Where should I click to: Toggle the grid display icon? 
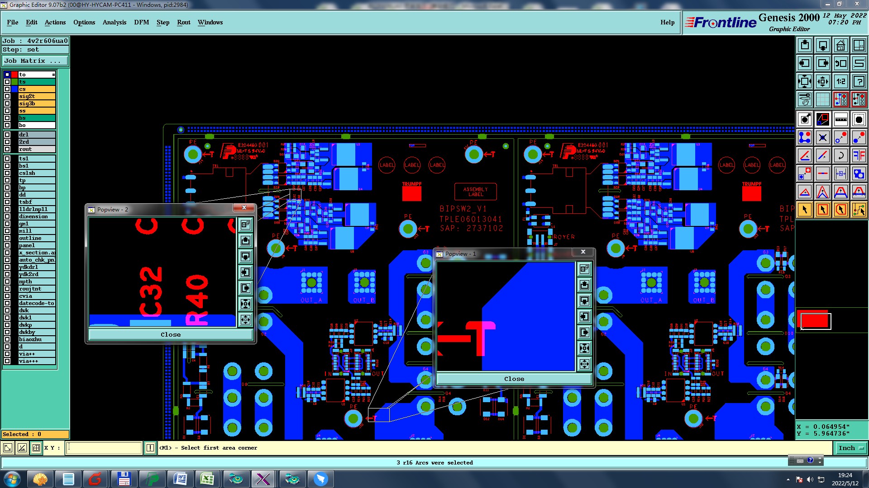(x=822, y=99)
